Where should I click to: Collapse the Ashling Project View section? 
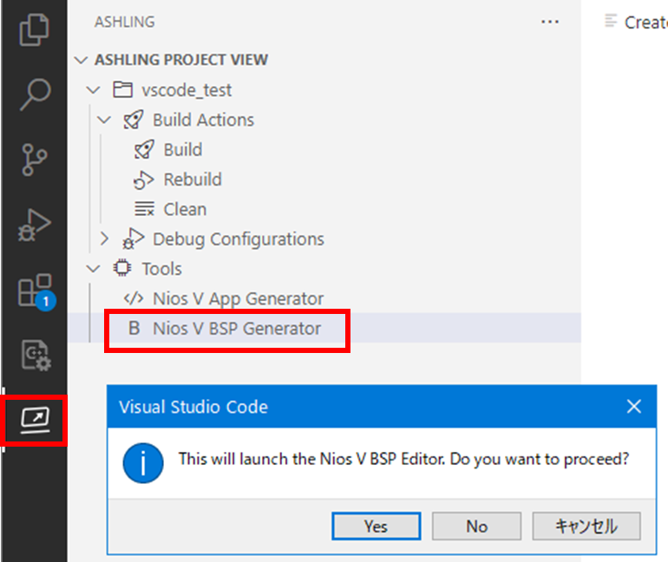tap(82, 60)
